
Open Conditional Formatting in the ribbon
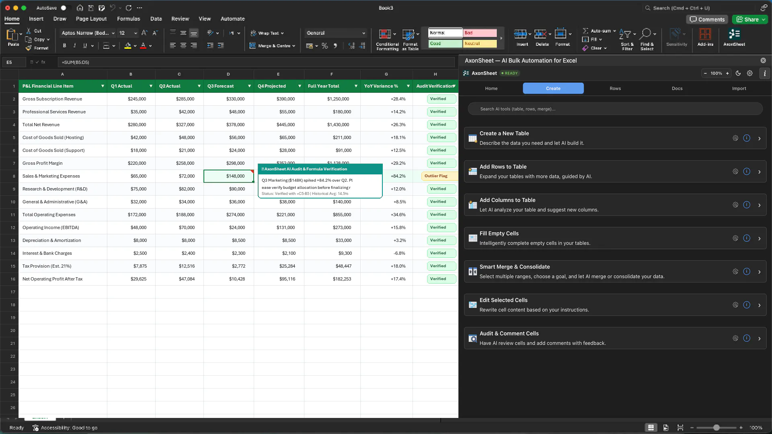pyautogui.click(x=387, y=39)
